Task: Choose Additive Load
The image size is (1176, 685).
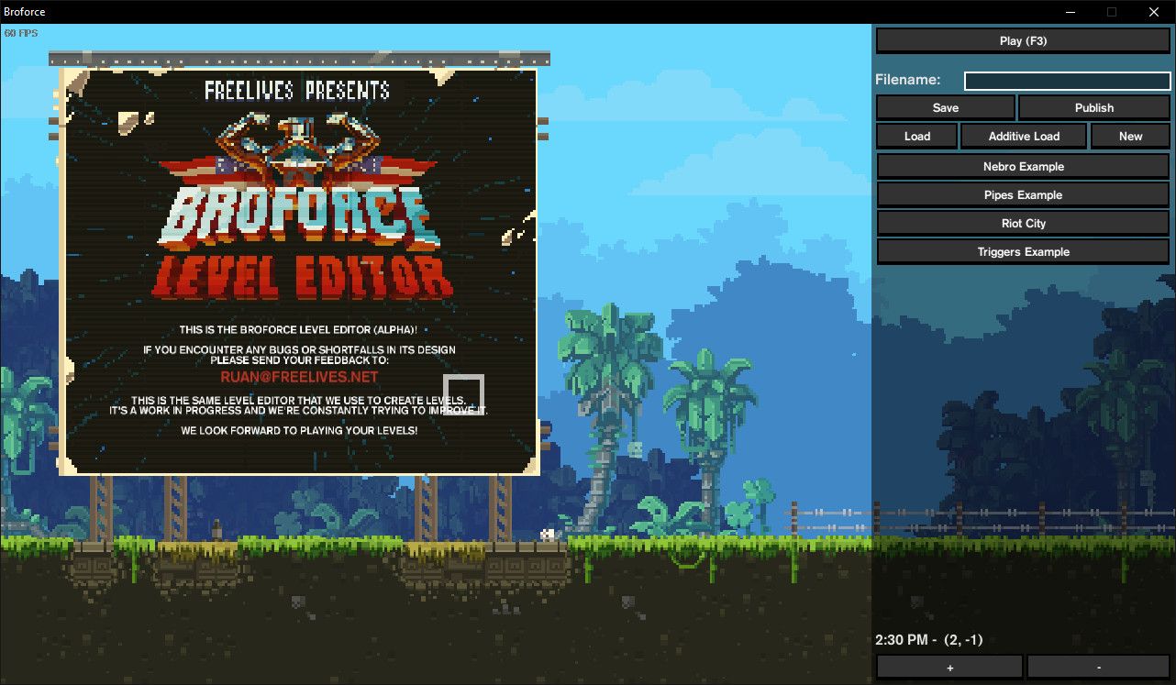Action: click(x=1024, y=136)
